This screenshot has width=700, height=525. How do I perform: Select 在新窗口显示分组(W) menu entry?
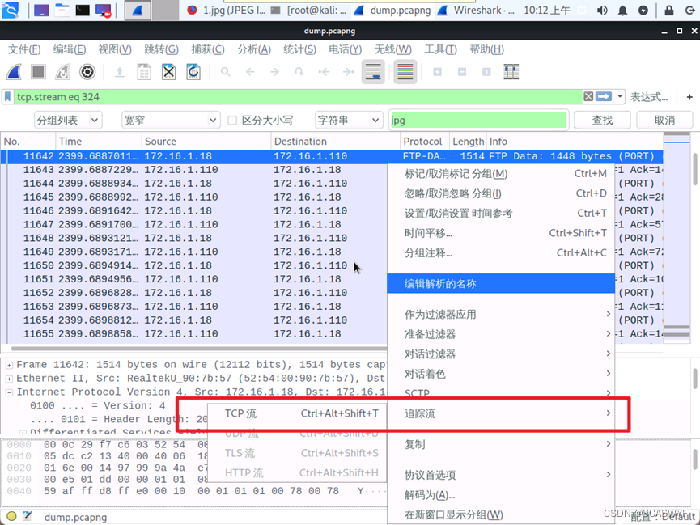pos(501,514)
